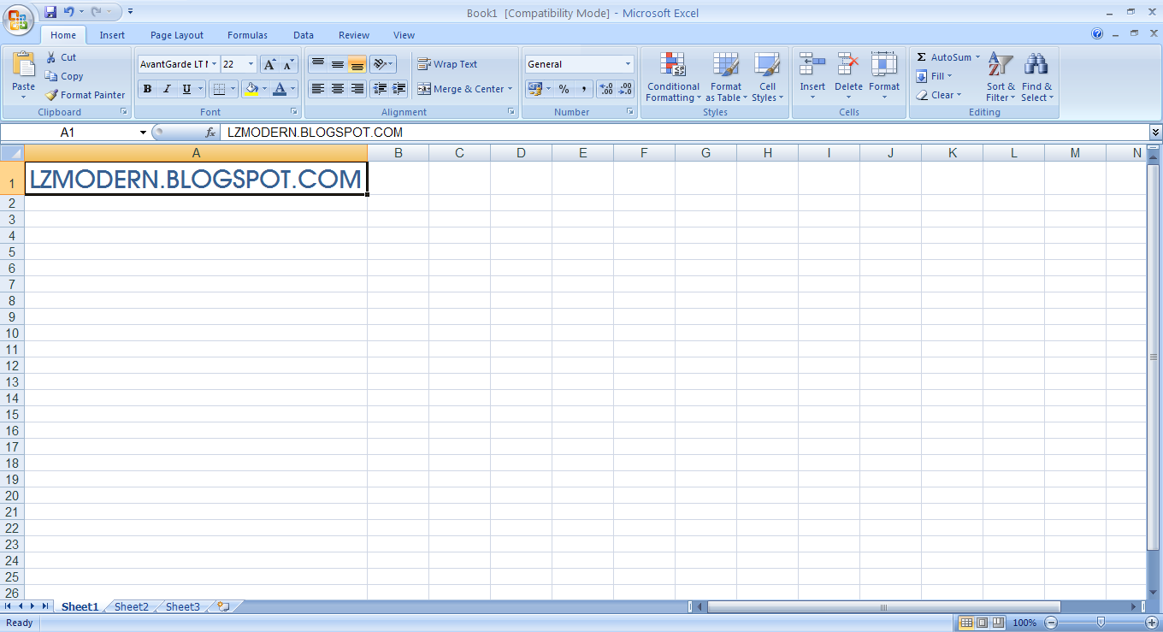Switch to the Insert ribbon tab

pos(112,35)
